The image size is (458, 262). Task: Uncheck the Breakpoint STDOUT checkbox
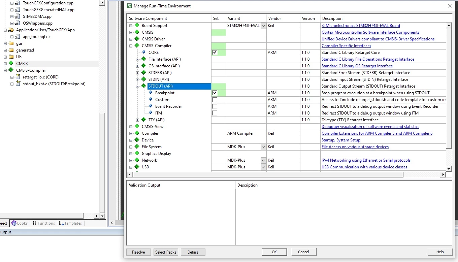tap(215, 93)
